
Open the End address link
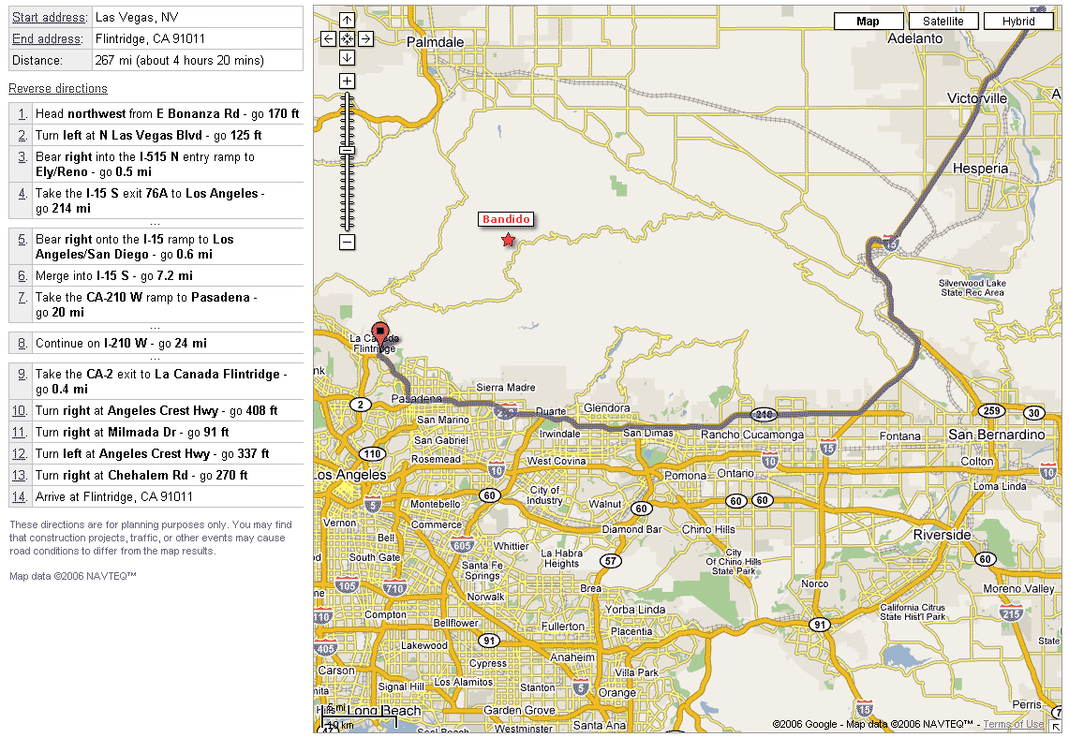48,39
